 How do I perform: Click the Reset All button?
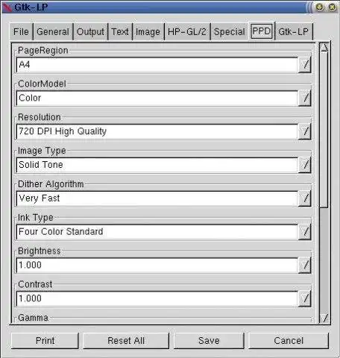126,341
